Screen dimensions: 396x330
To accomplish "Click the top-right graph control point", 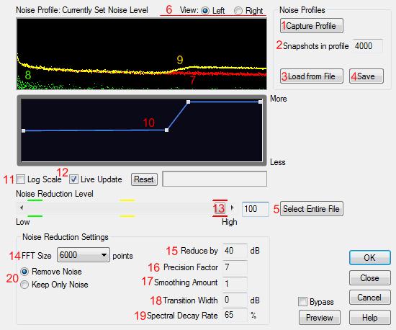I will (x=261, y=102).
